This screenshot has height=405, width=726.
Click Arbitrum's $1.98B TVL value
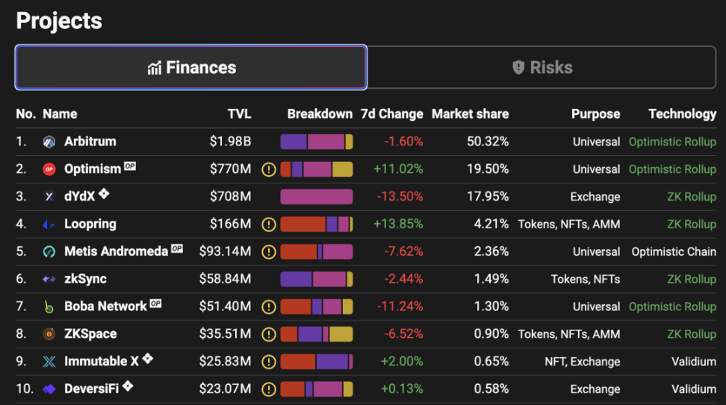(230, 142)
